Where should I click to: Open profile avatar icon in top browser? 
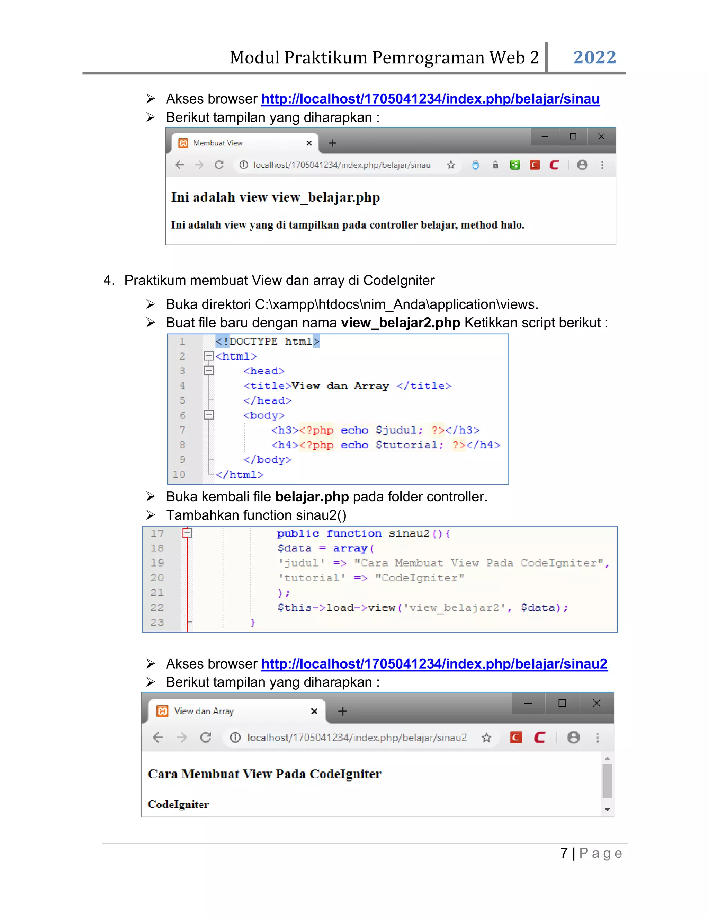point(582,165)
